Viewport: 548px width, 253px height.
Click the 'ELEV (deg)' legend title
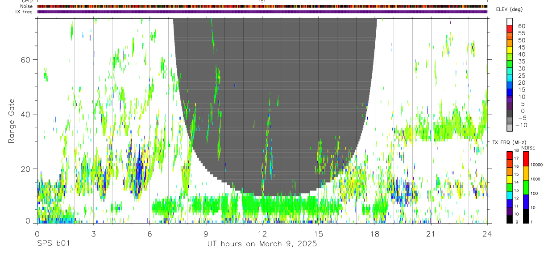(x=509, y=9)
